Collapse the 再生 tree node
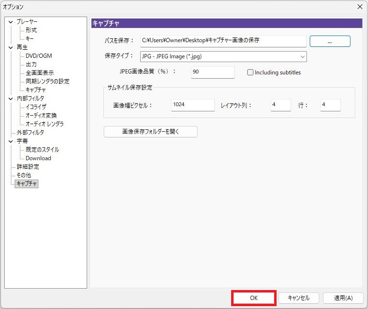368x309 pixels. click(11, 47)
